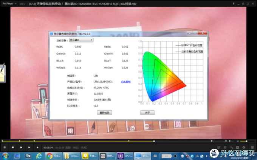
Task: Click the eject/open file button
Action: pos(37,148)
